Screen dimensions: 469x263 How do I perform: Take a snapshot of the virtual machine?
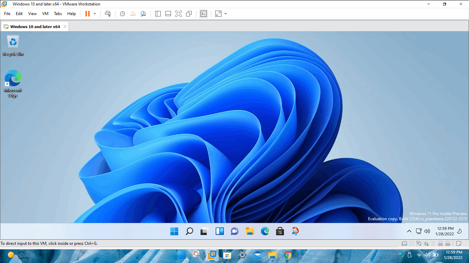(122, 14)
